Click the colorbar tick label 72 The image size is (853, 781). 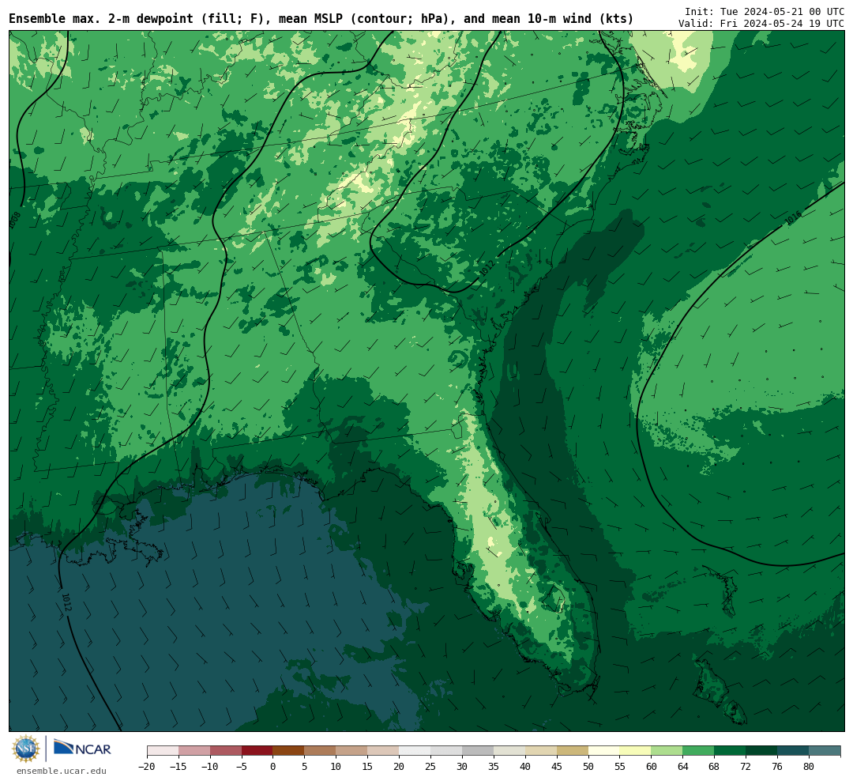pos(746,766)
